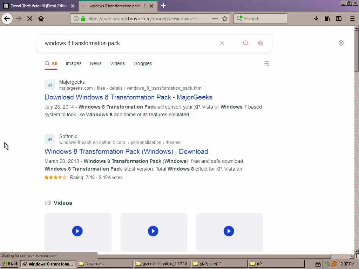Open re3 folder from taskbar
The width and height of the screenshot is (359, 269).
[276, 264]
